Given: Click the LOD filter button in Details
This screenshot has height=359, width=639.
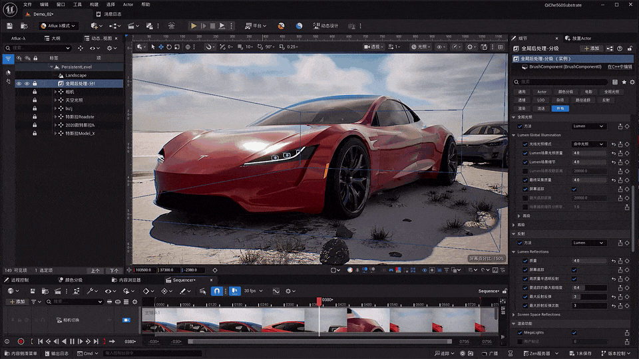Looking at the screenshot, I should [x=541, y=100].
